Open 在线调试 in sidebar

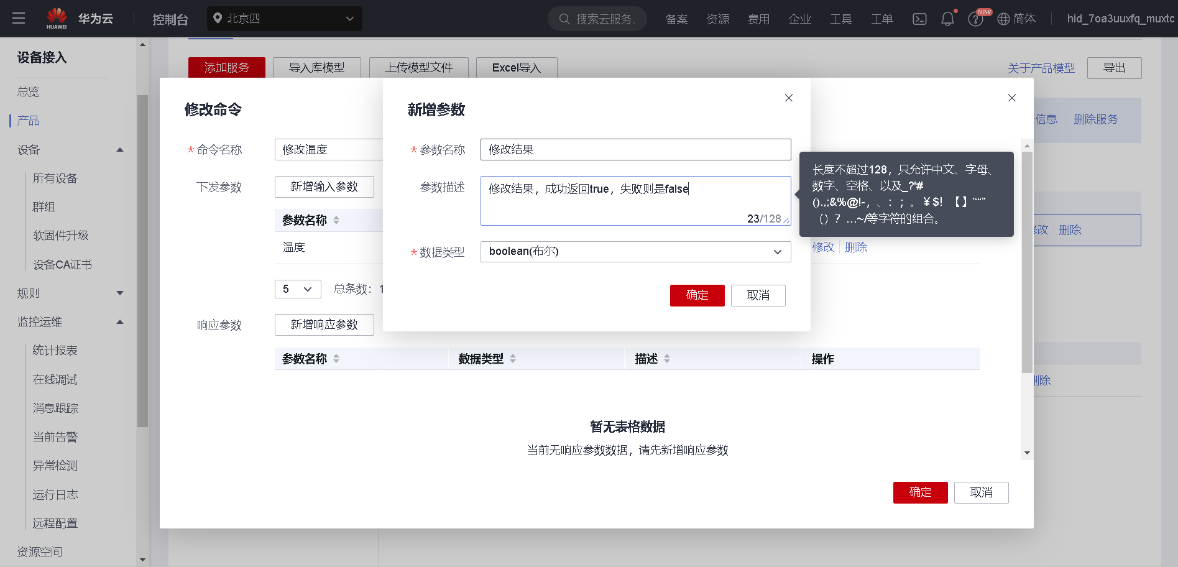pos(55,380)
